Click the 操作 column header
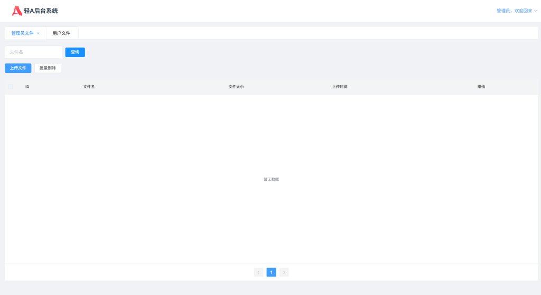 coord(481,87)
